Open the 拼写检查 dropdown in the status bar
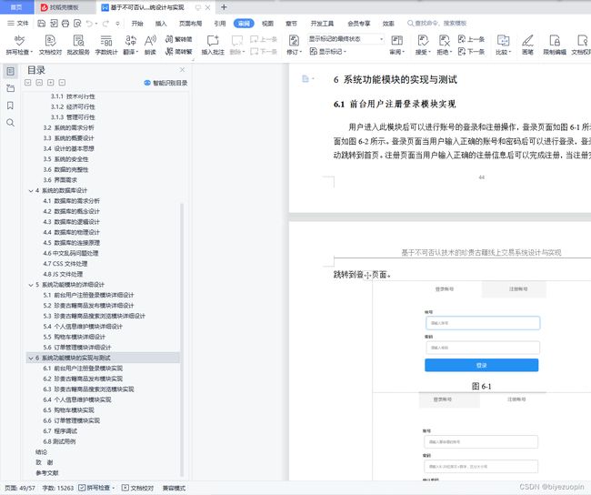The image size is (591, 495). click(x=114, y=488)
